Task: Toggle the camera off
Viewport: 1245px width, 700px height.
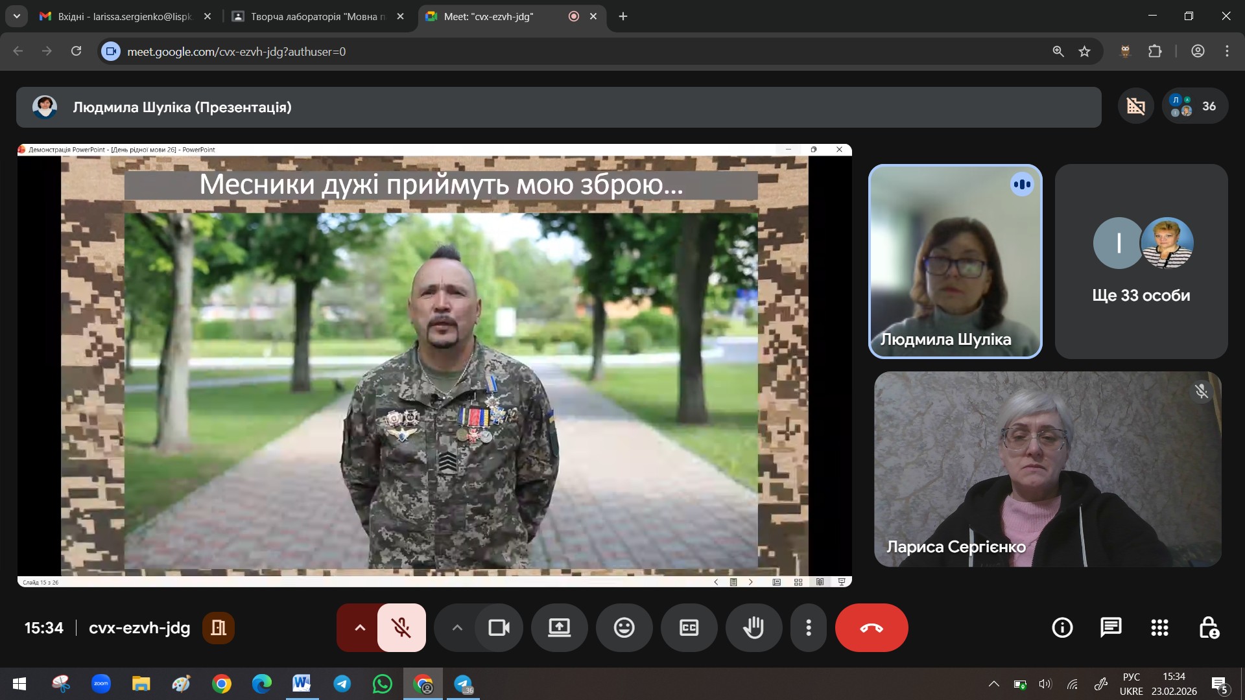Action: [499, 627]
